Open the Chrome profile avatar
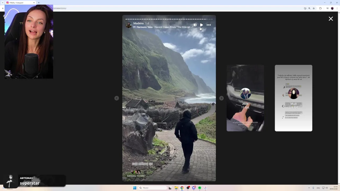 click(332, 8)
